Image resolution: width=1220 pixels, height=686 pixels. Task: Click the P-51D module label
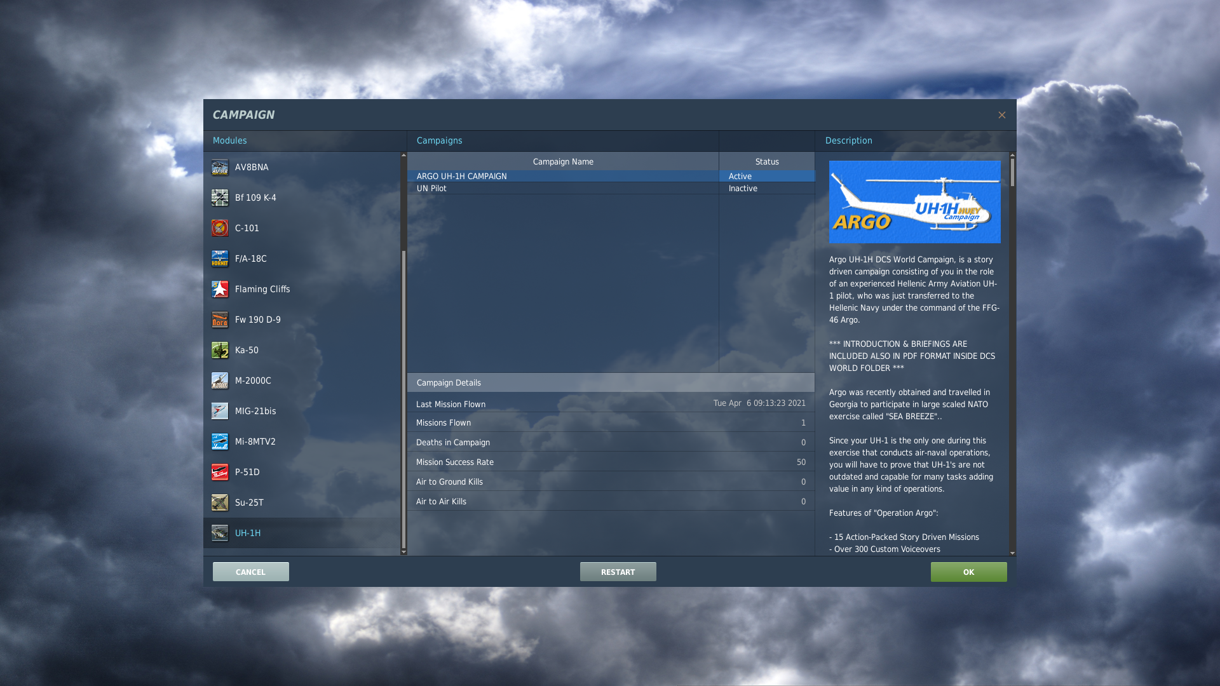[247, 472]
